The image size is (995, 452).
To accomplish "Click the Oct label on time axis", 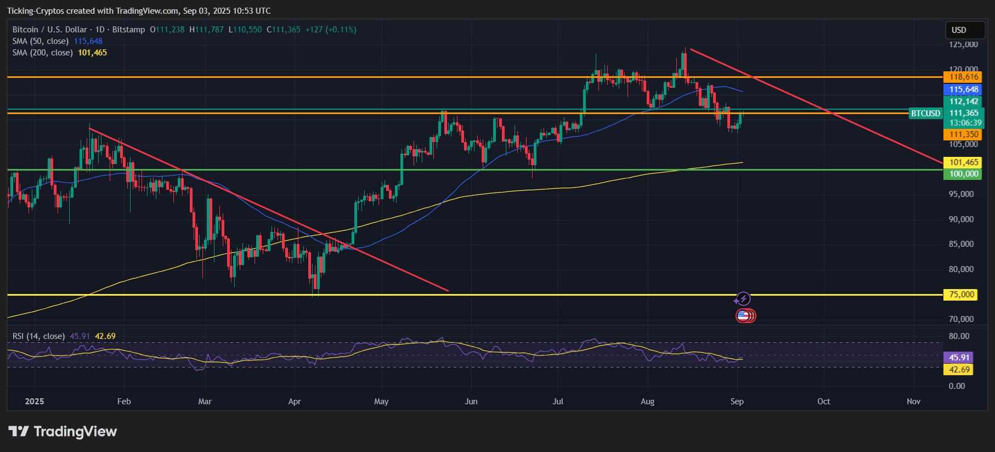I will point(824,402).
